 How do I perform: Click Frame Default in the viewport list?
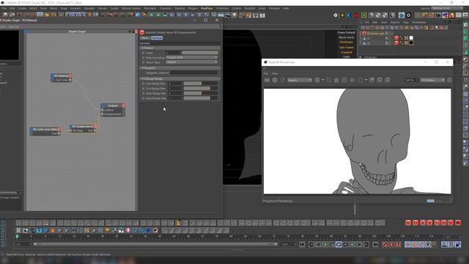[x=346, y=32]
